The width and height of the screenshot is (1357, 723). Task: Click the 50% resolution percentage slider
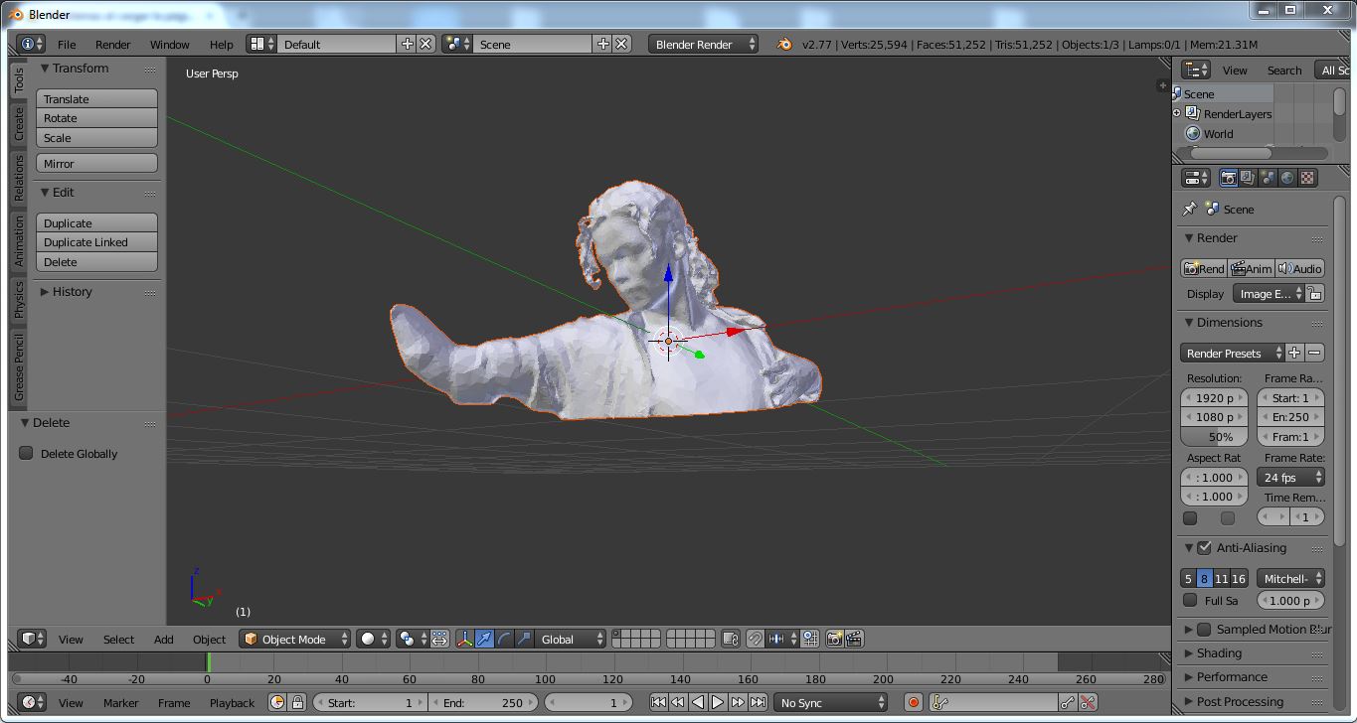tap(1220, 437)
